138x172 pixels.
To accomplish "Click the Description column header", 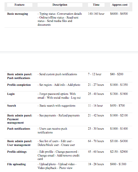I will pyautogui.click(x=60, y=5).
